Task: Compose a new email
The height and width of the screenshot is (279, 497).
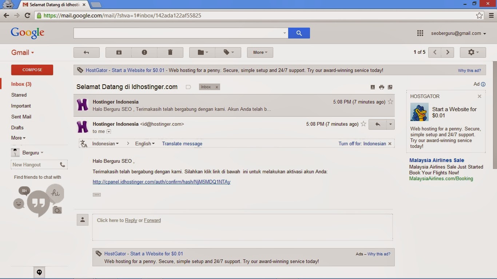Action: click(32, 70)
